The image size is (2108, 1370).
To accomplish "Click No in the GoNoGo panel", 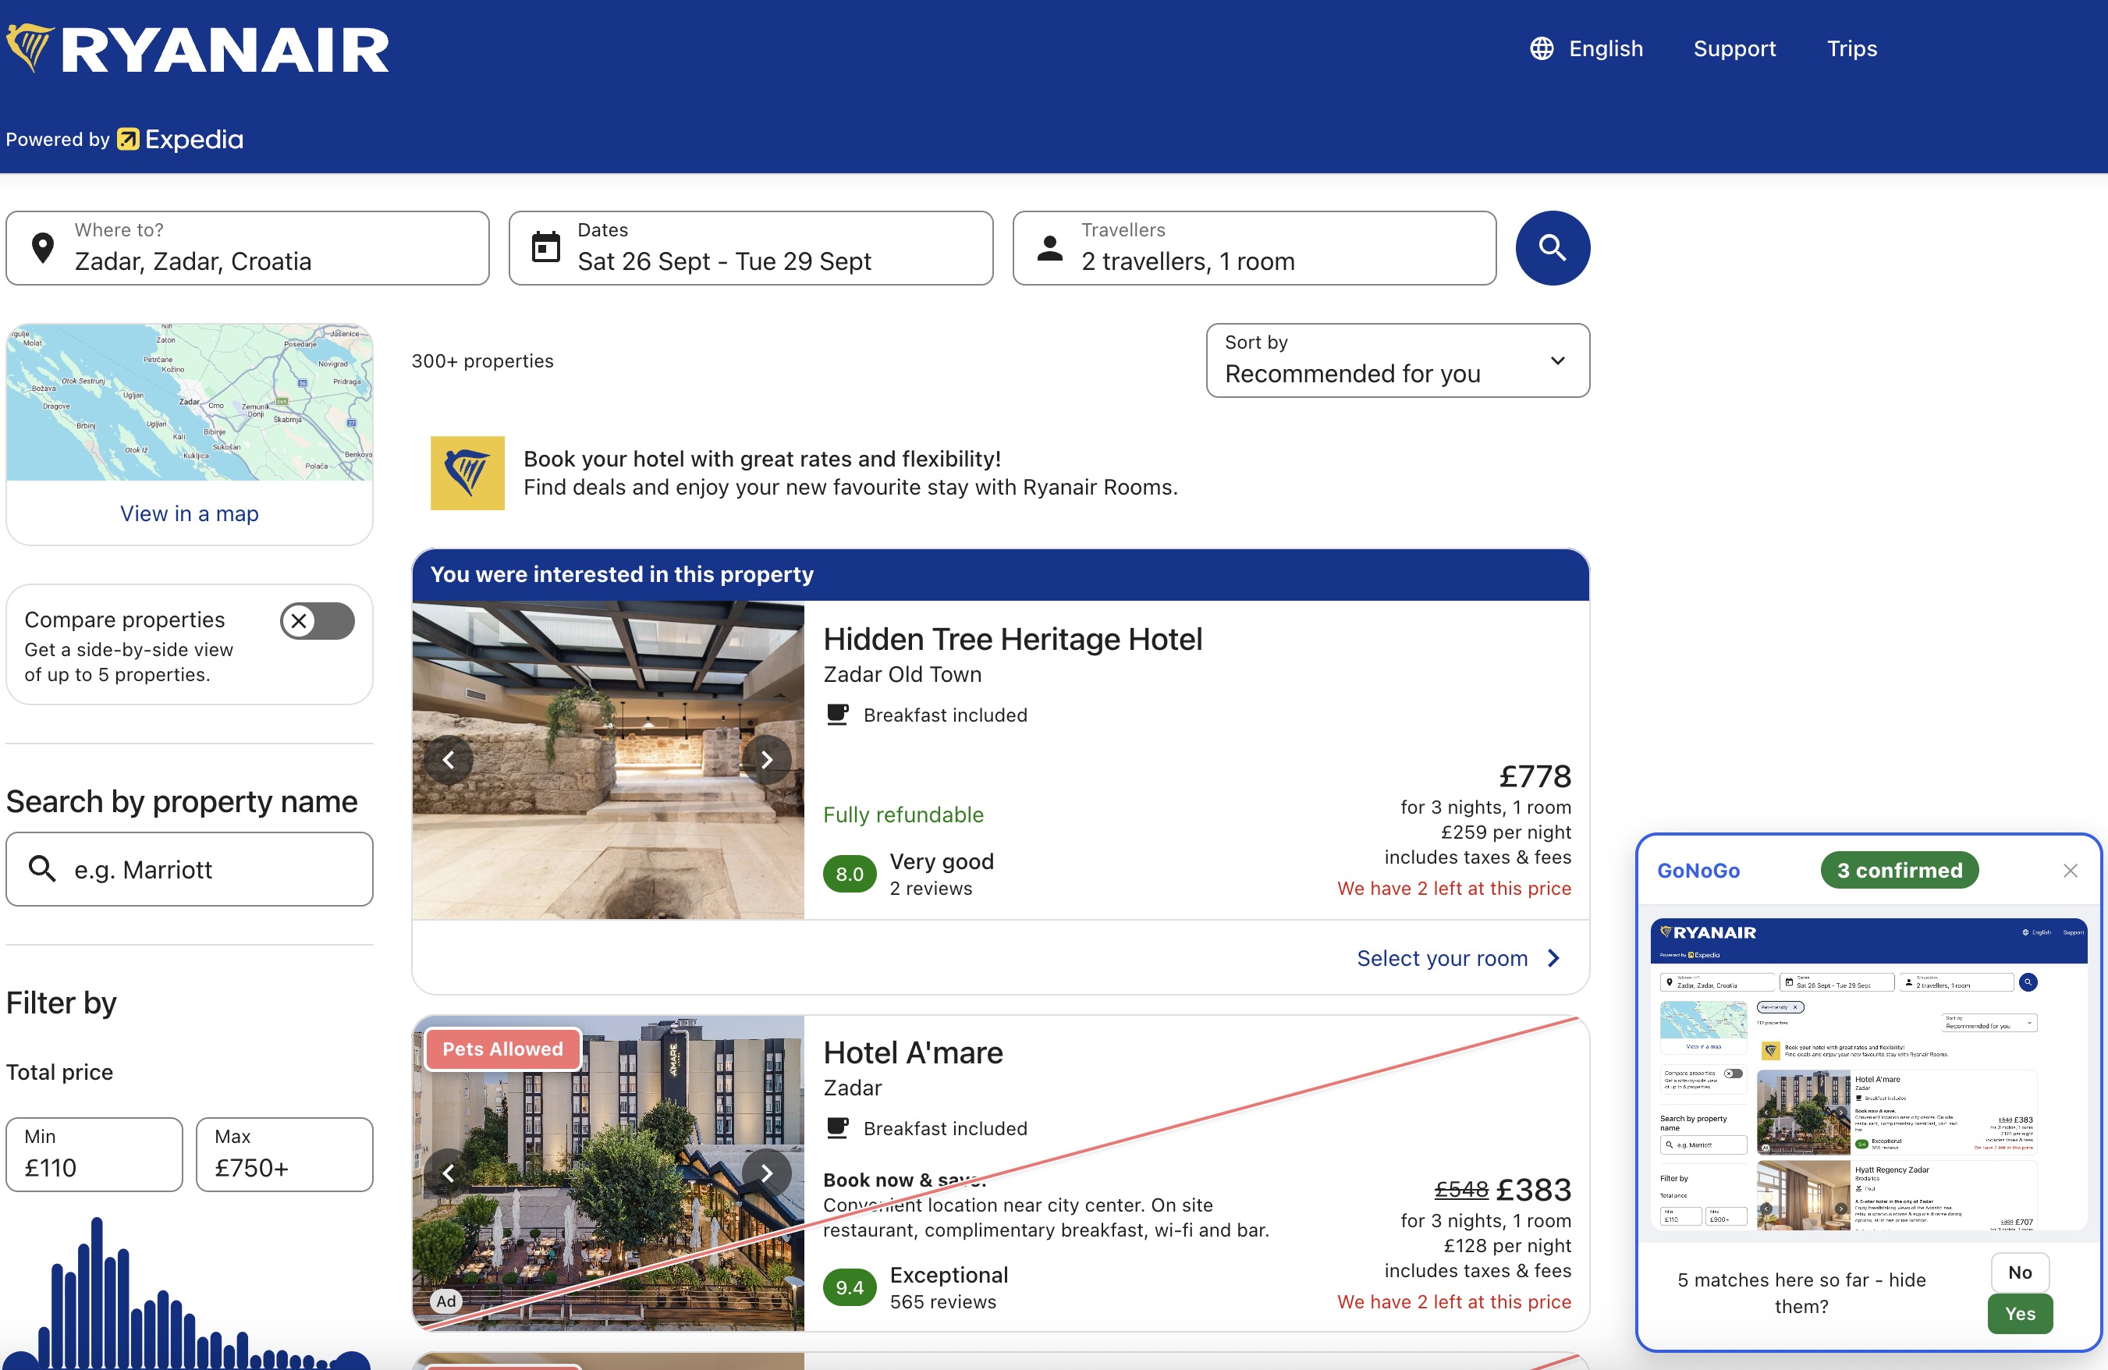I will [2019, 1272].
